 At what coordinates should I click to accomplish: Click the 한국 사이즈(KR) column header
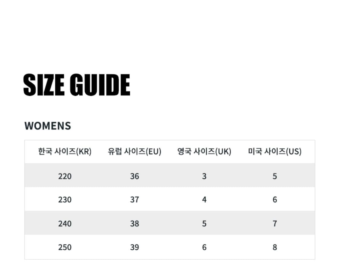(65, 151)
